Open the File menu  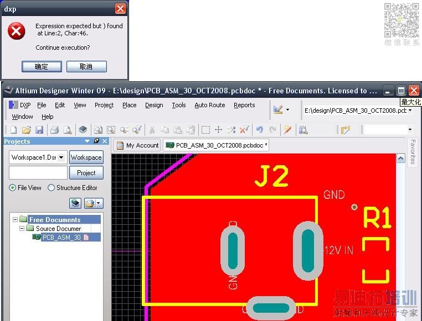point(42,105)
